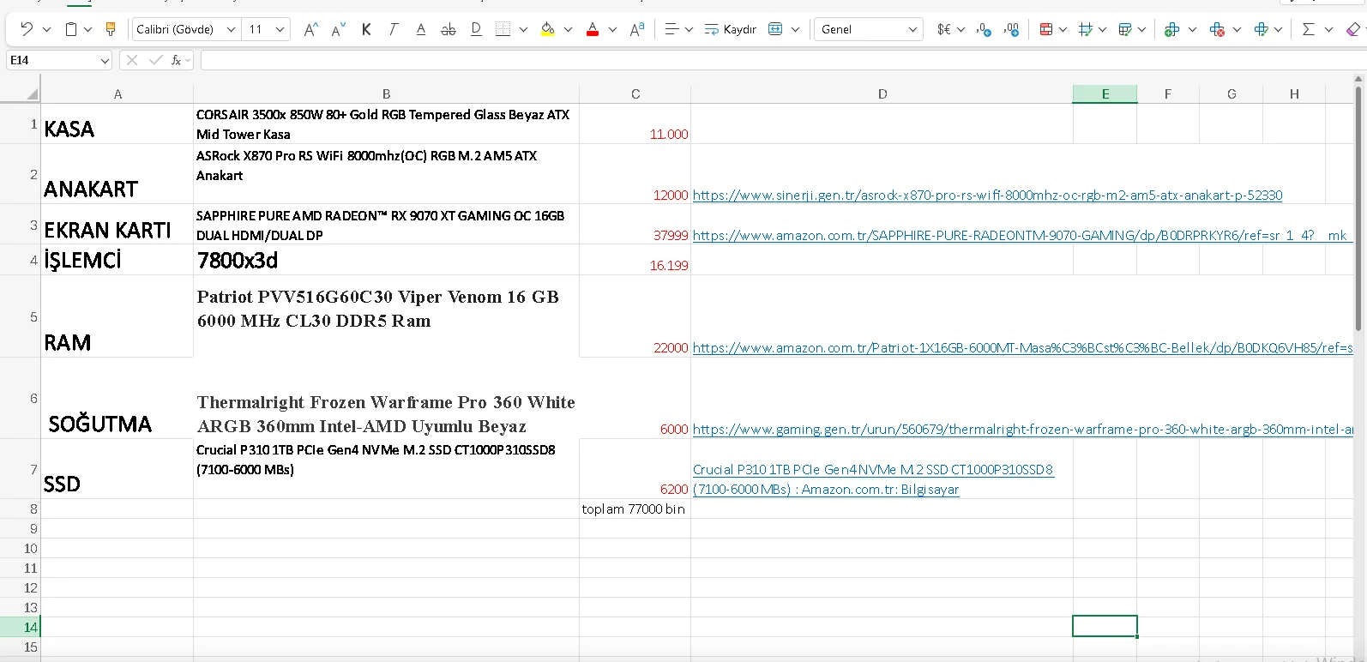Click the AutoSum sigma icon
The image size is (1367, 662).
[1308, 29]
